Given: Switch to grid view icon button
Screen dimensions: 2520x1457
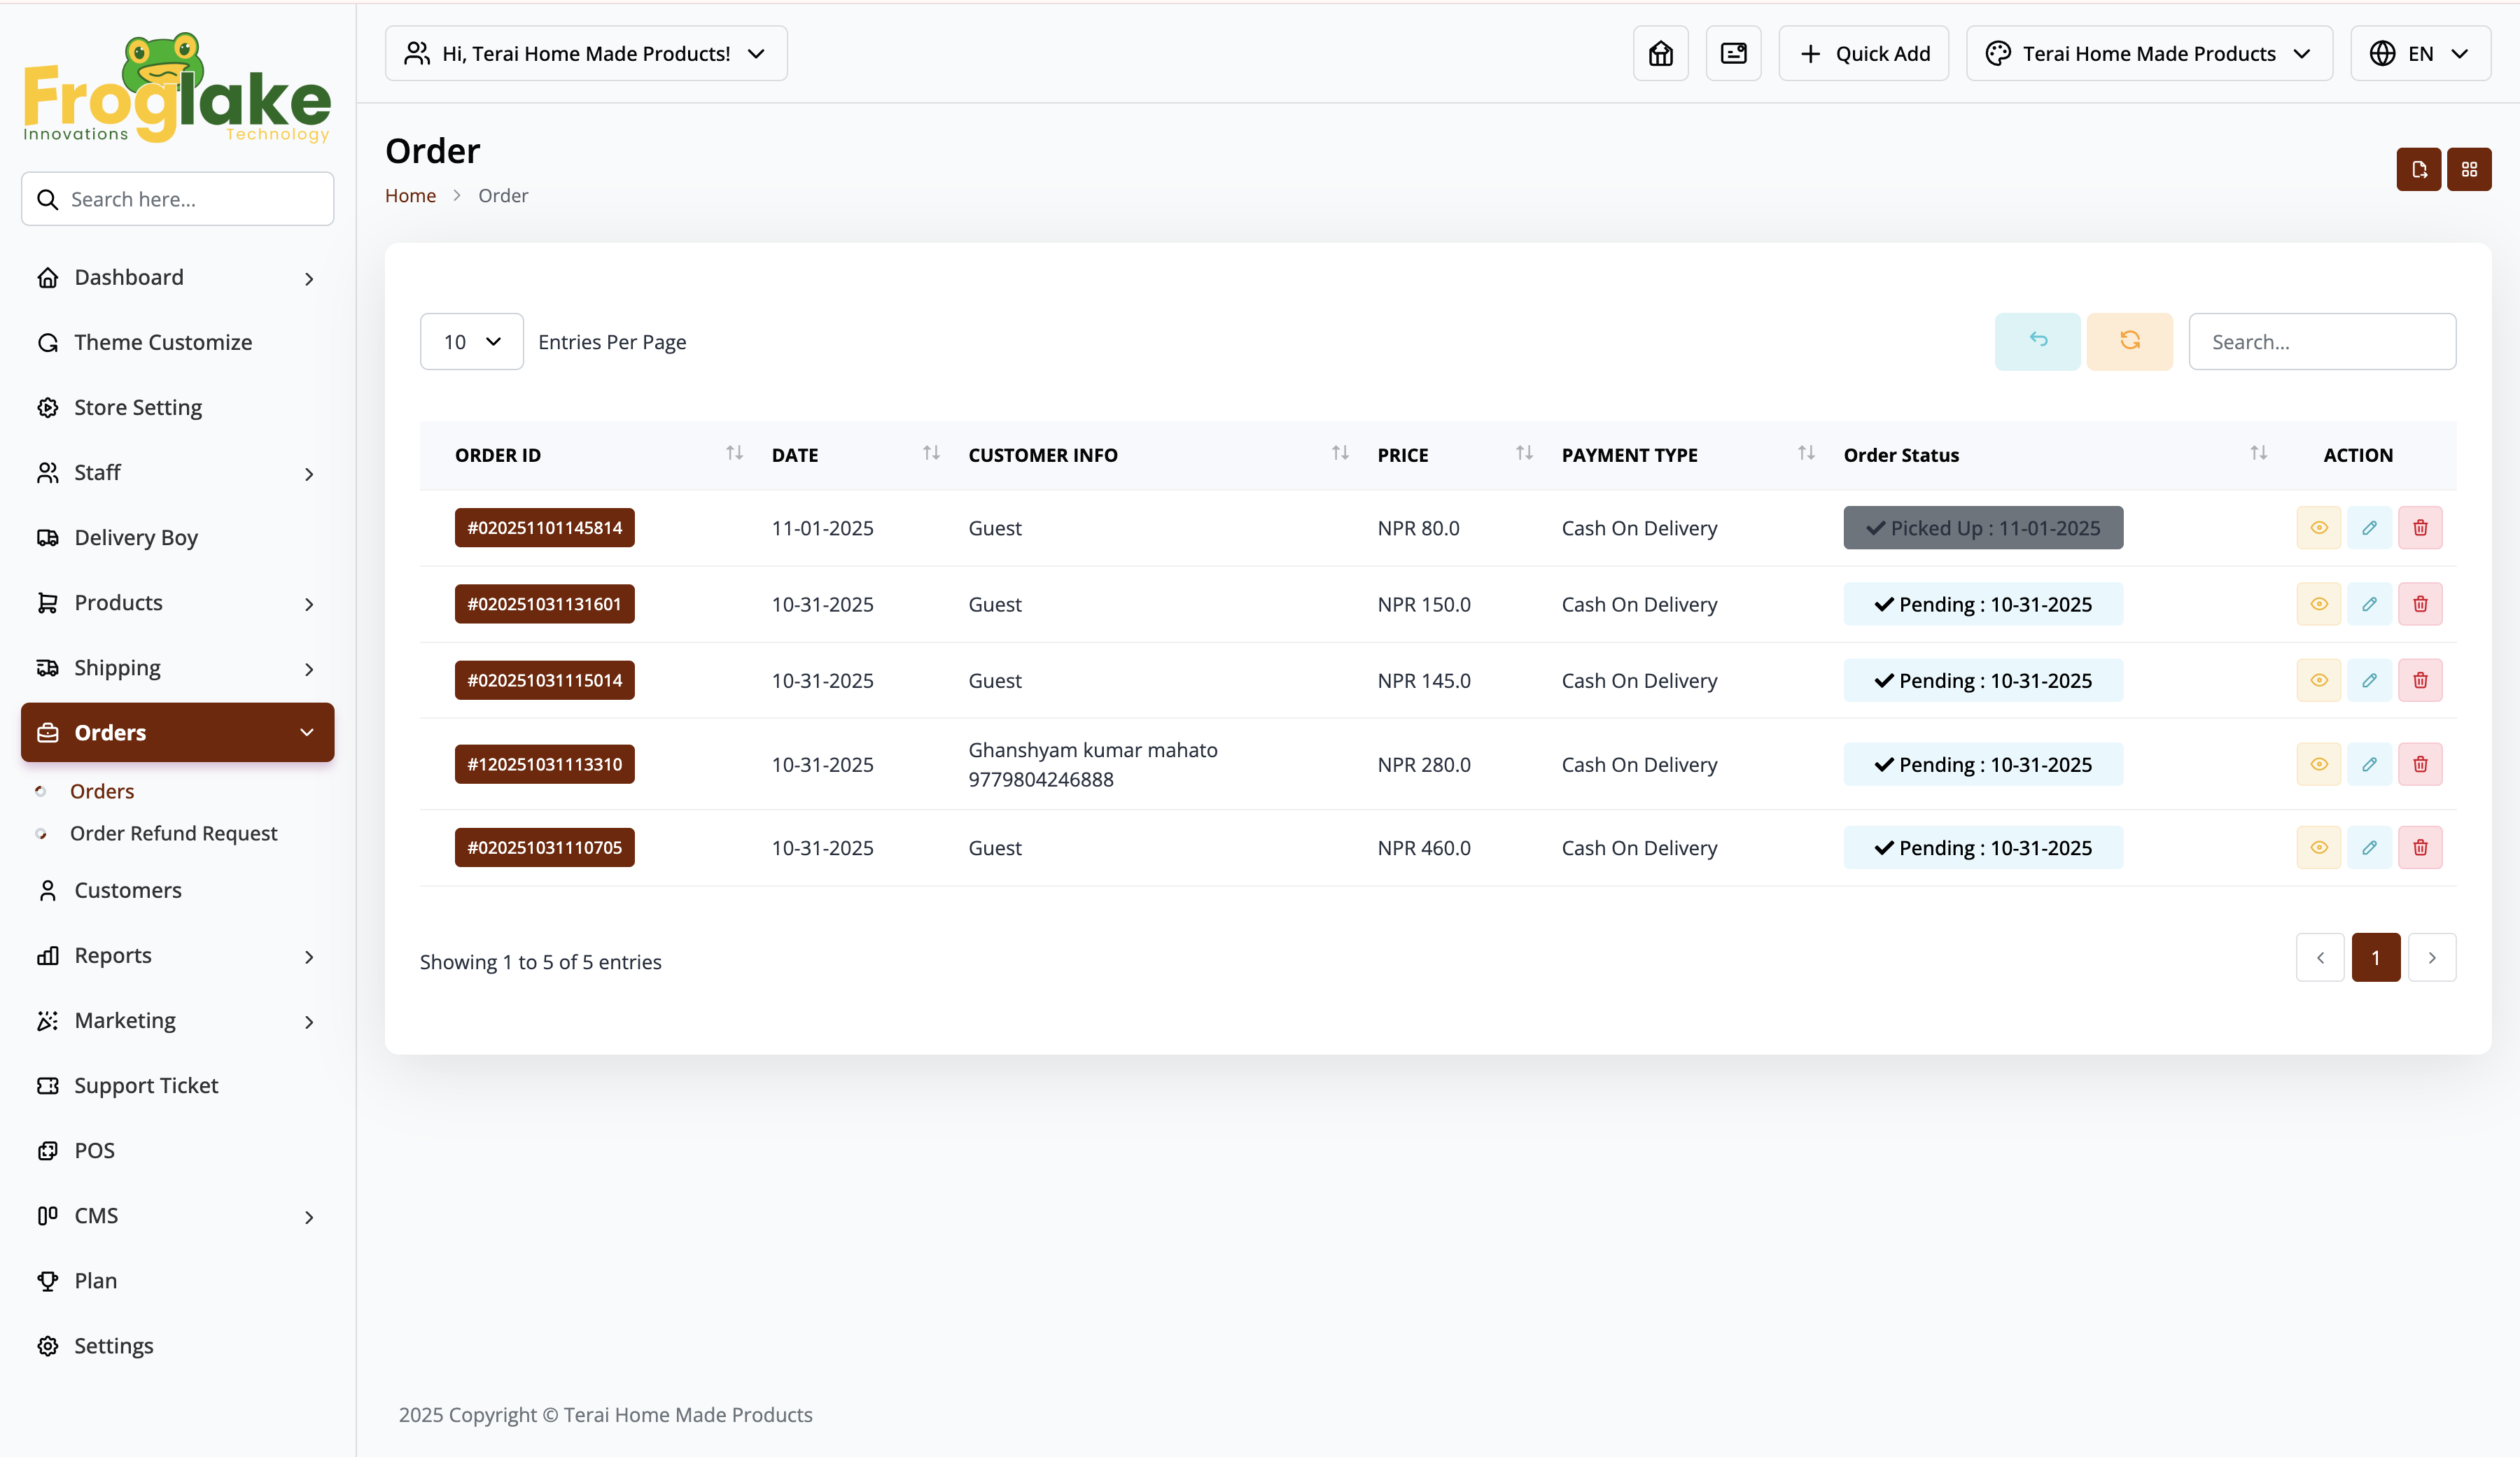Looking at the screenshot, I should click(x=2468, y=169).
